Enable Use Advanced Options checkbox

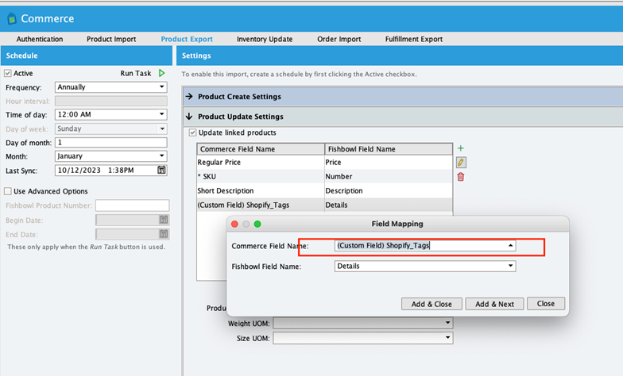(8, 191)
